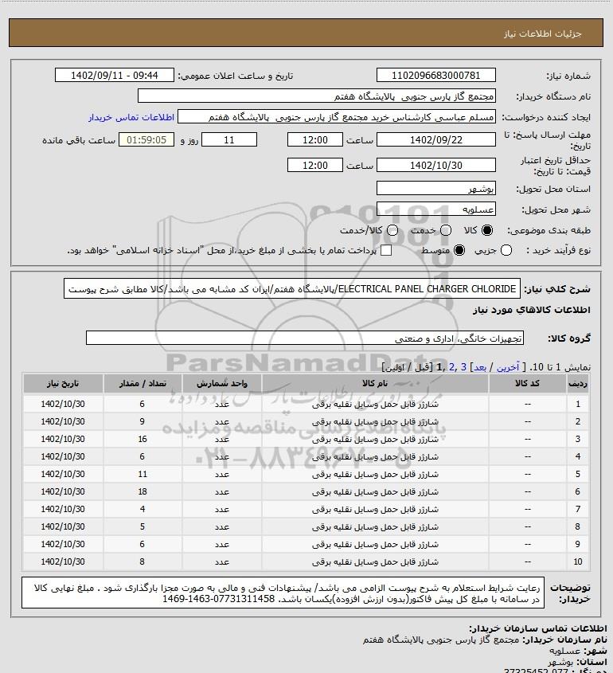Click the delivery city field عسلویه
The width and height of the screenshot is (613, 673).
(435, 209)
